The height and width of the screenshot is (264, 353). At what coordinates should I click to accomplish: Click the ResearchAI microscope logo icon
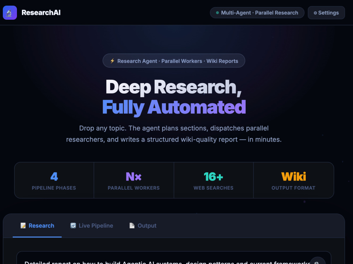pos(10,13)
